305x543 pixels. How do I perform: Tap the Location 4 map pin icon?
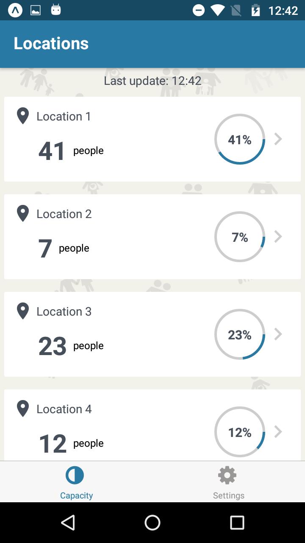tap(23, 409)
